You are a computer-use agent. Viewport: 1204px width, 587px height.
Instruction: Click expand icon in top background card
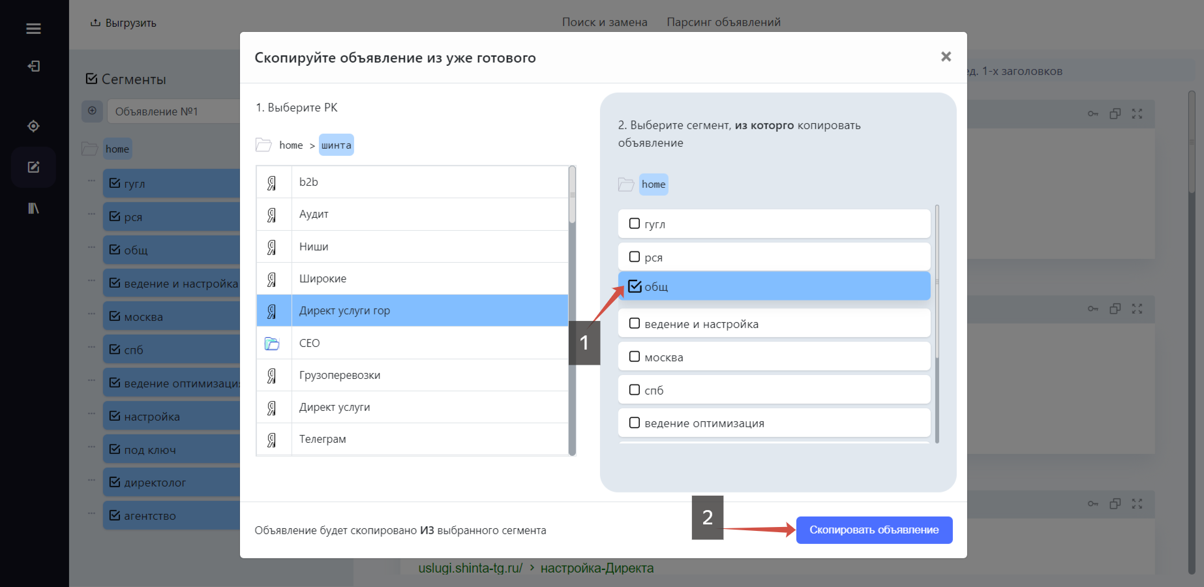[1137, 113]
